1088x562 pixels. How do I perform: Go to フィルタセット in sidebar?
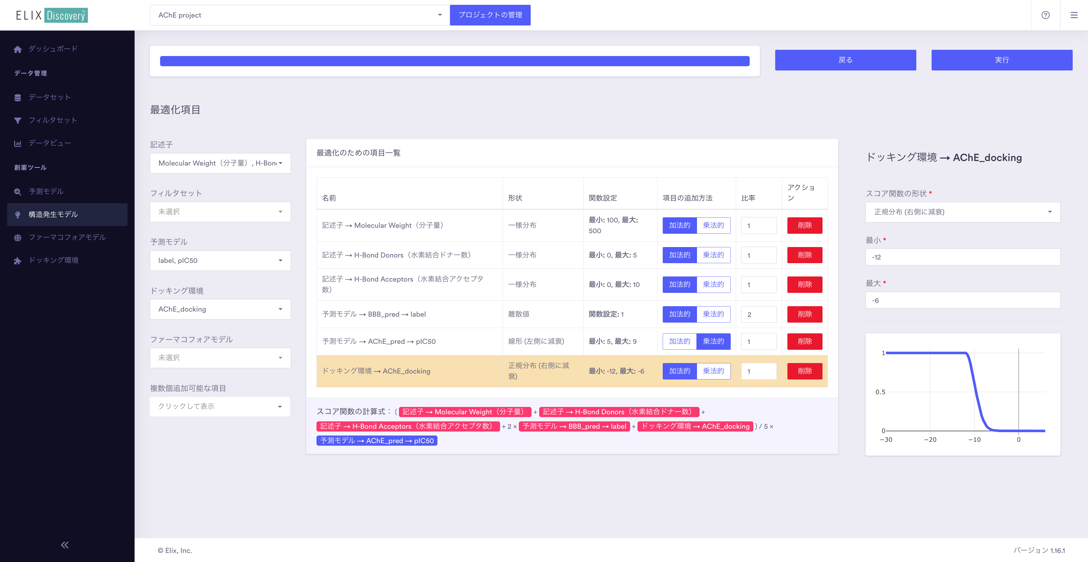click(x=53, y=121)
